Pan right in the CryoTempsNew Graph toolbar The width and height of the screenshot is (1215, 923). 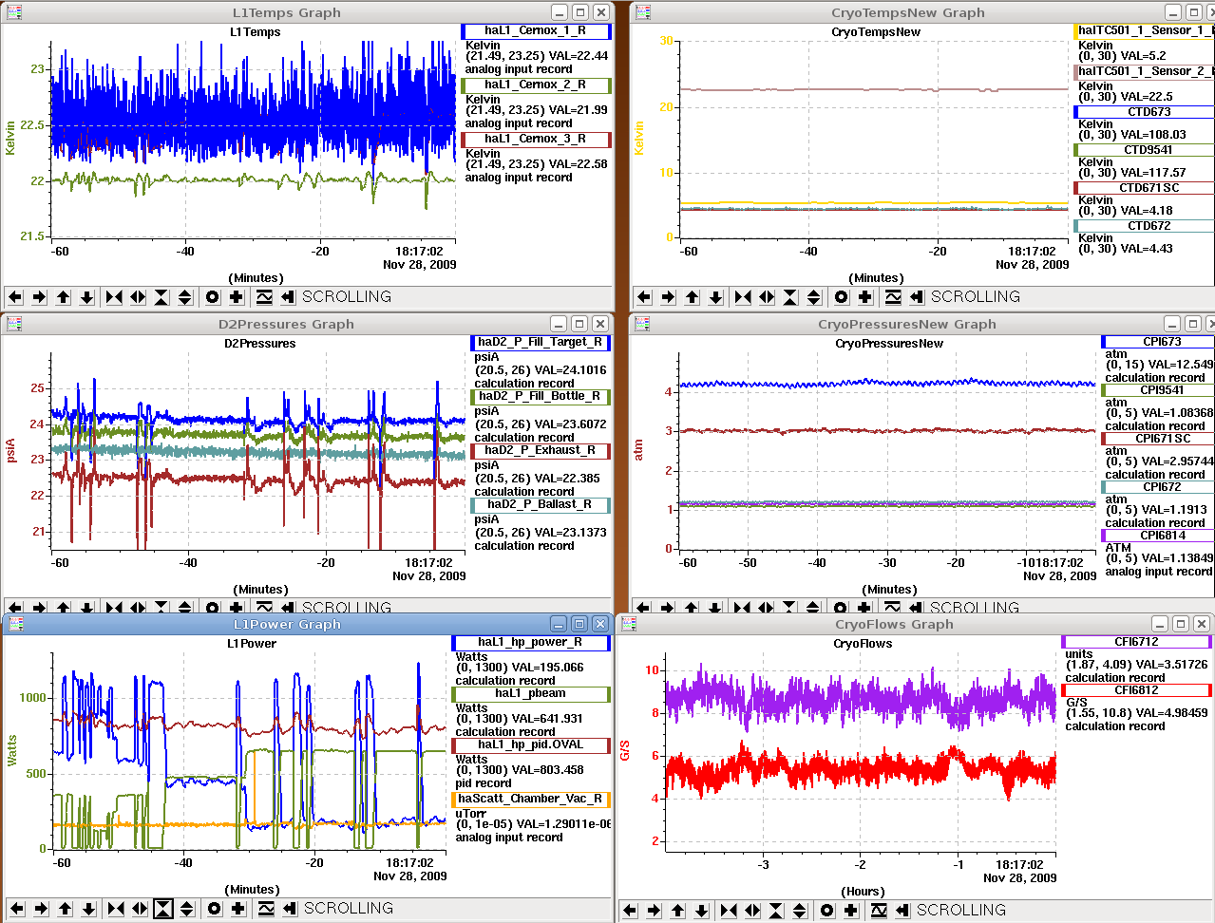(668, 297)
